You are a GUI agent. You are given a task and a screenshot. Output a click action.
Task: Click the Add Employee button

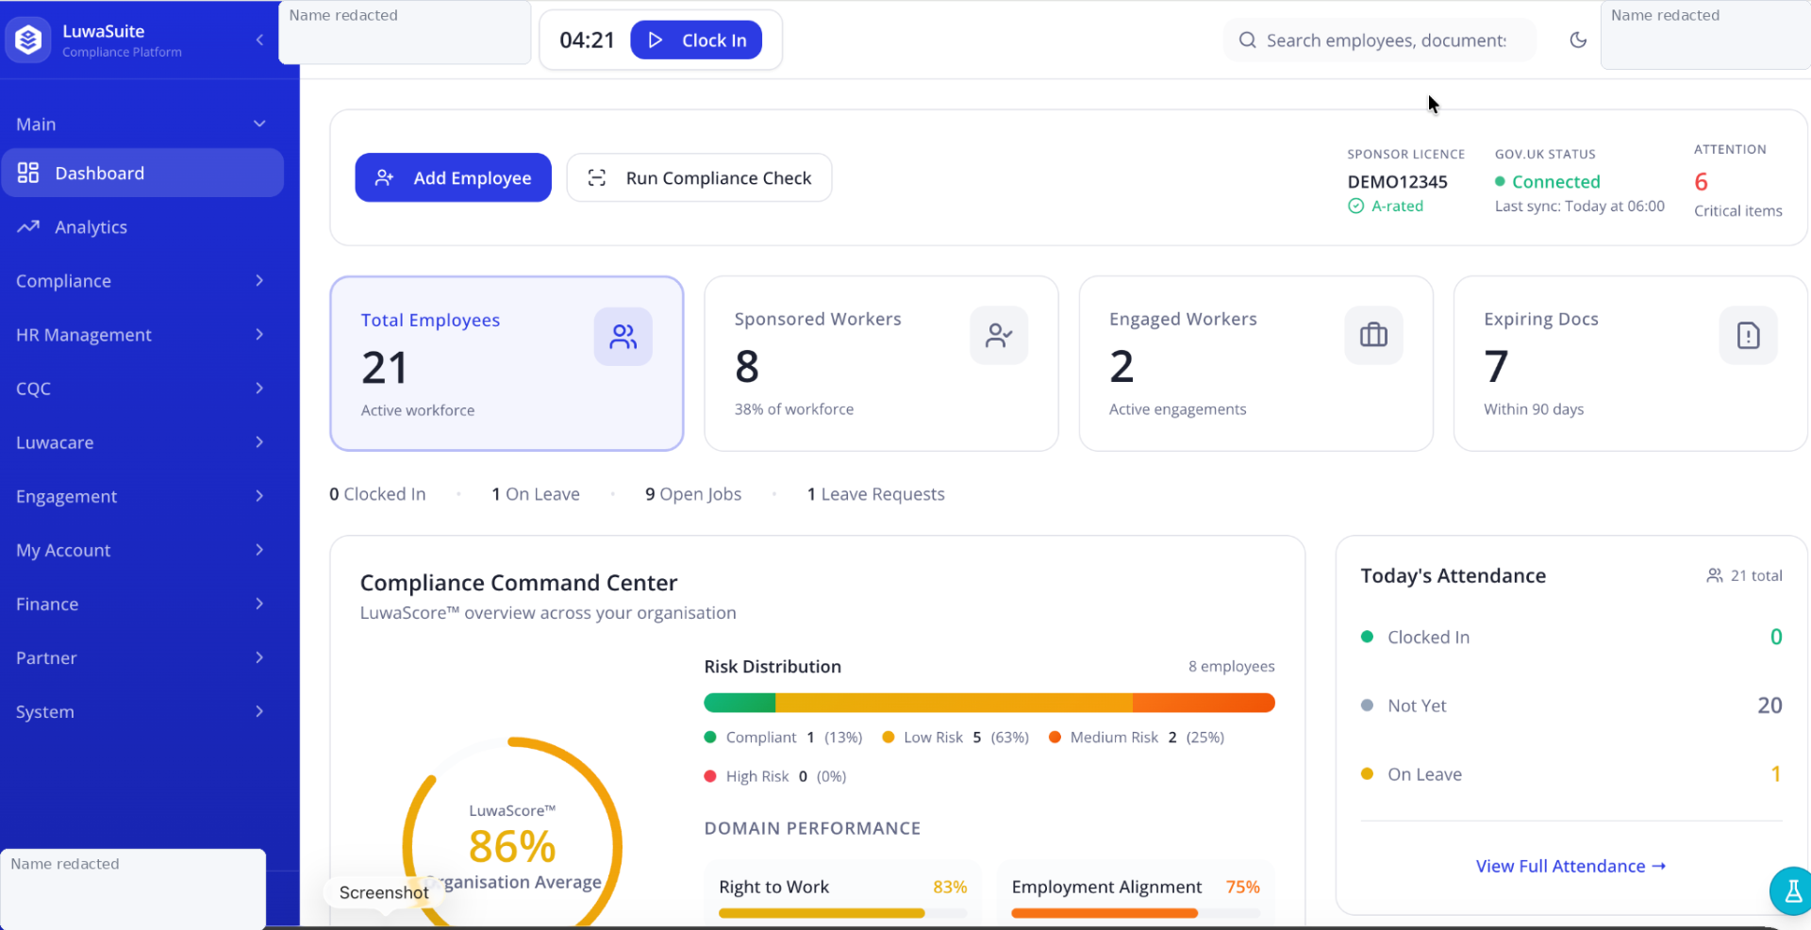(x=453, y=177)
